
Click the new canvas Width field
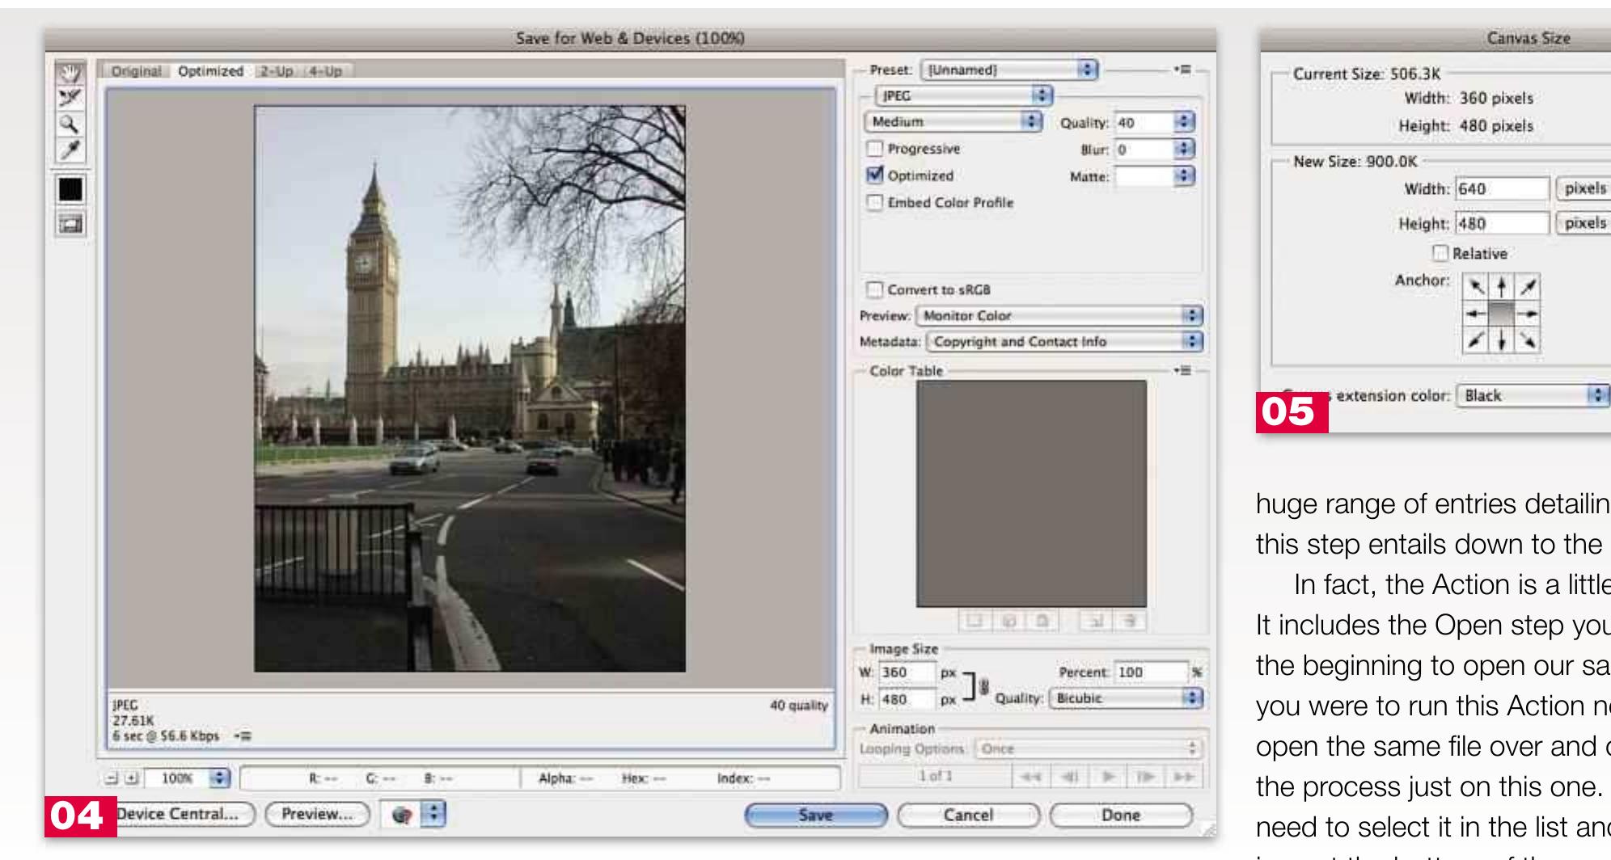tap(1502, 188)
